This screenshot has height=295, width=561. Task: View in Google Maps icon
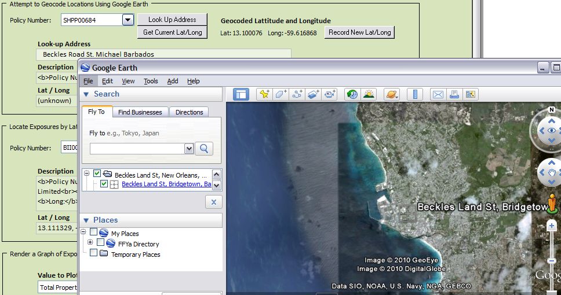pyautogui.click(x=471, y=94)
